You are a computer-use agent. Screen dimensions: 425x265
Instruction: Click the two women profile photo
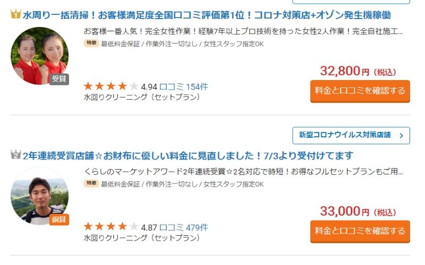click(39, 55)
